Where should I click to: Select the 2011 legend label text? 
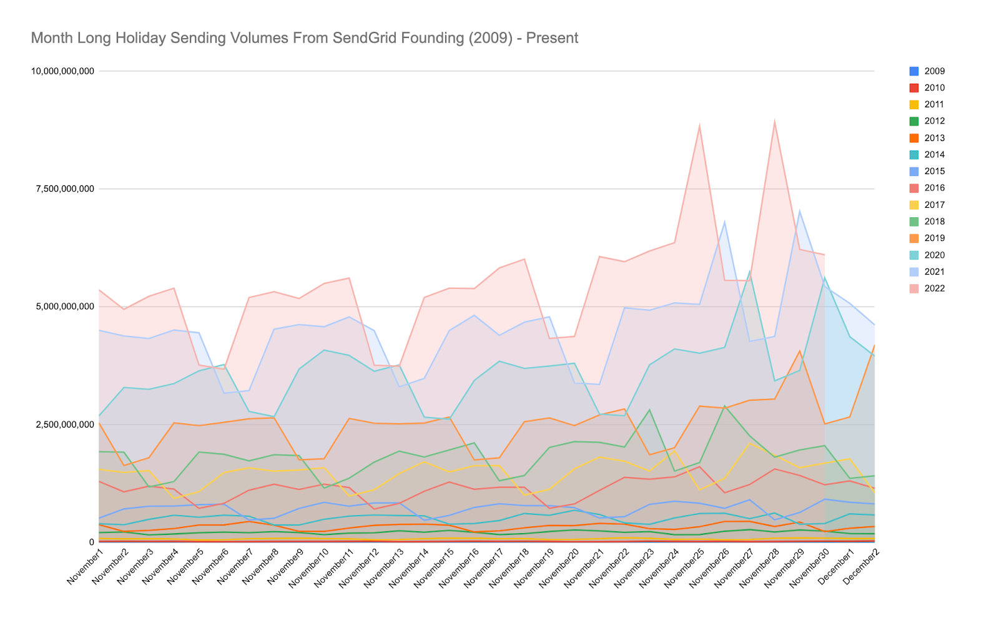coord(935,105)
